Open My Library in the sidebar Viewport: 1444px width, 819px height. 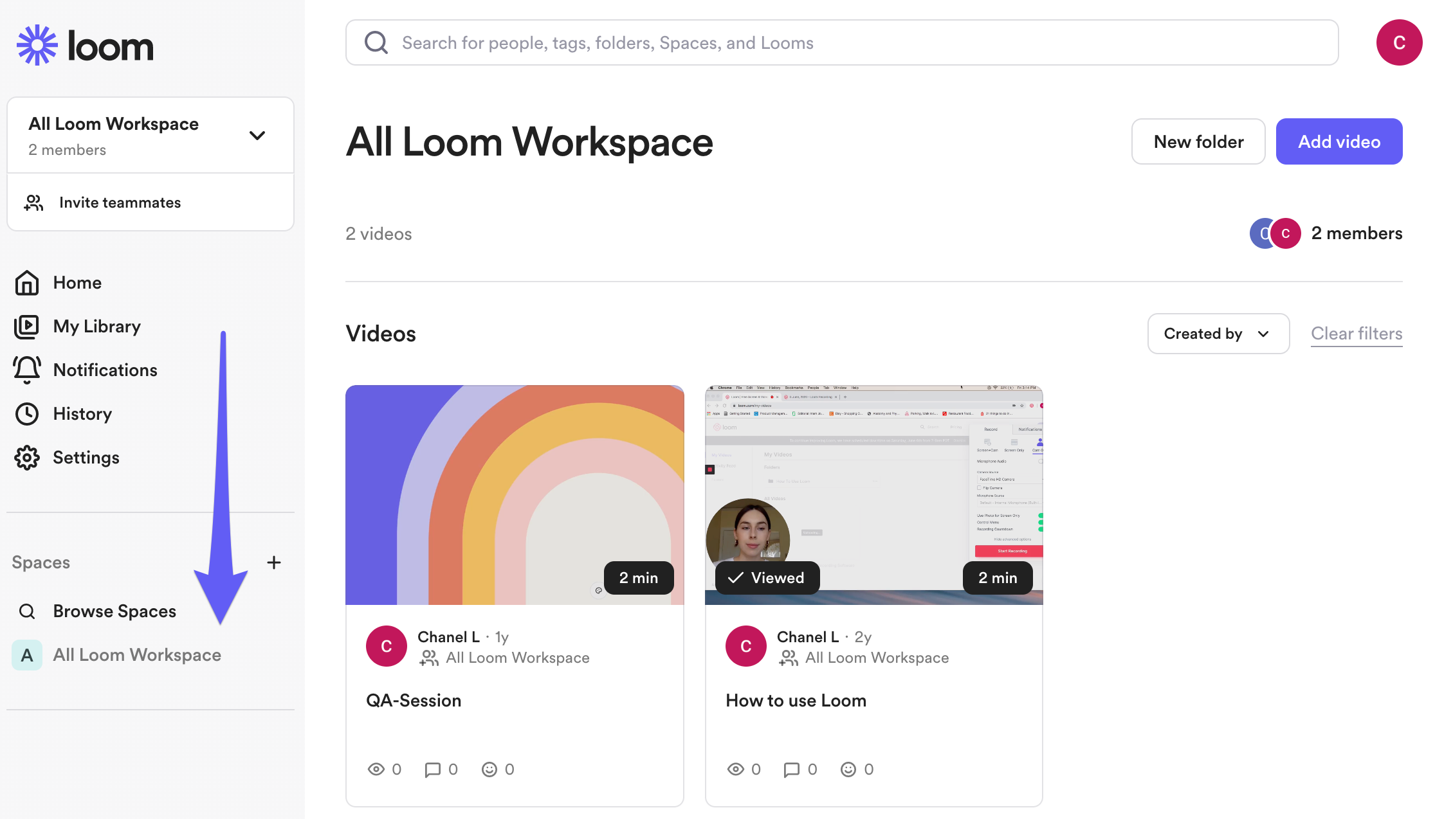[96, 327]
